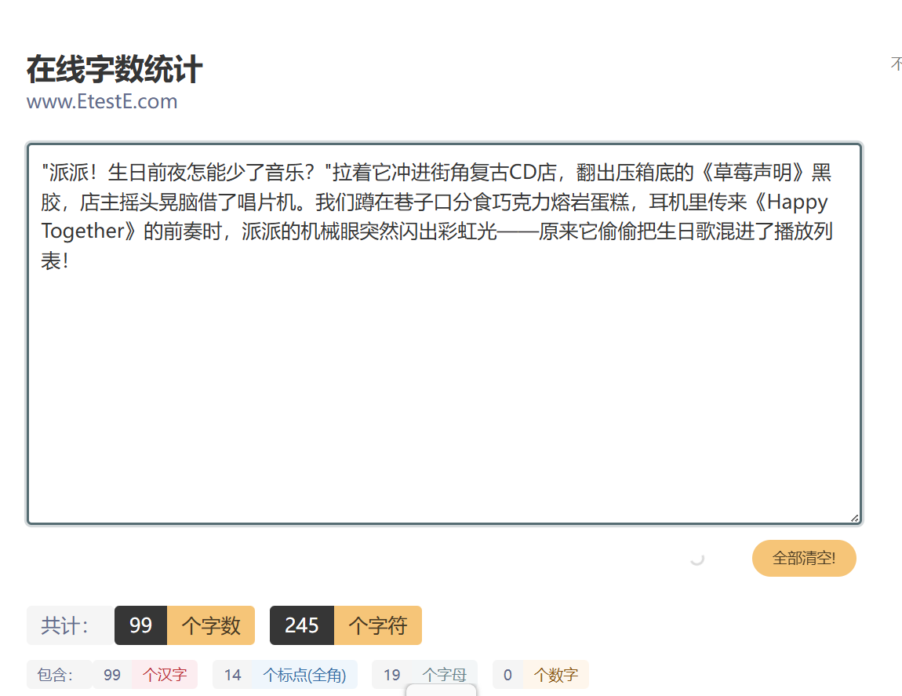
Task: Click the 全部清空! clear-all button
Action: point(804,558)
